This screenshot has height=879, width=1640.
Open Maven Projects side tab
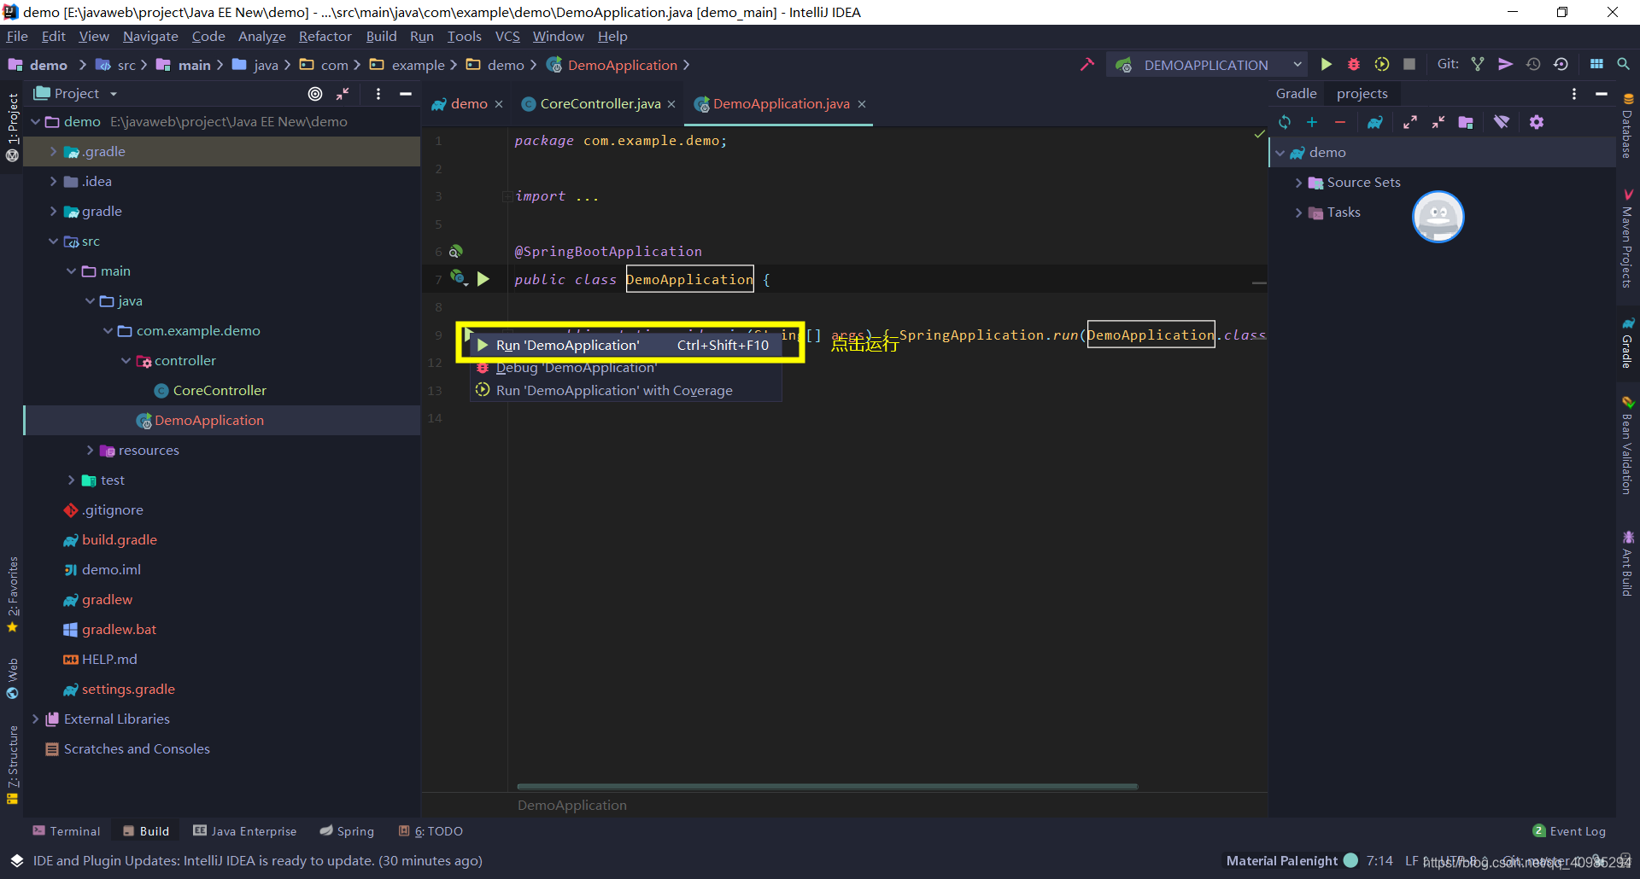pyautogui.click(x=1628, y=239)
